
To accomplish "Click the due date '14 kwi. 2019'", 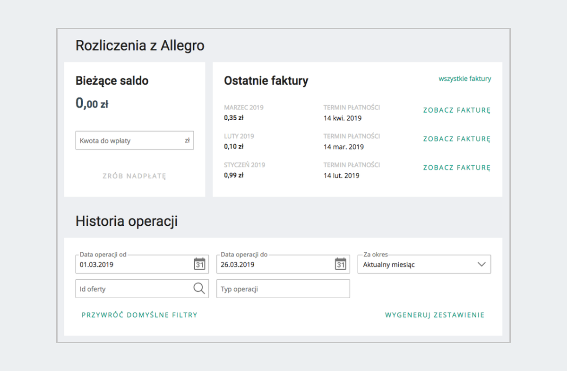I will 343,118.
